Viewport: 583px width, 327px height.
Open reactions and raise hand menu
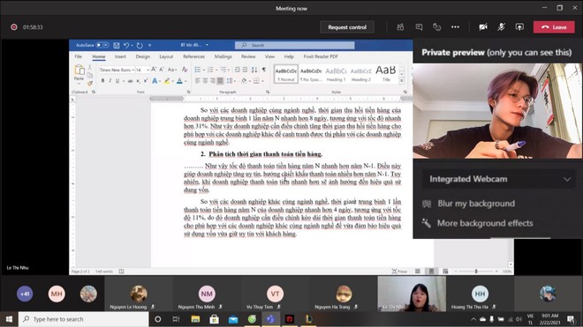[x=437, y=27]
